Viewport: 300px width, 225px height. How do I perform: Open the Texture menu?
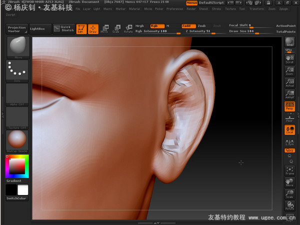(x=230, y=9)
